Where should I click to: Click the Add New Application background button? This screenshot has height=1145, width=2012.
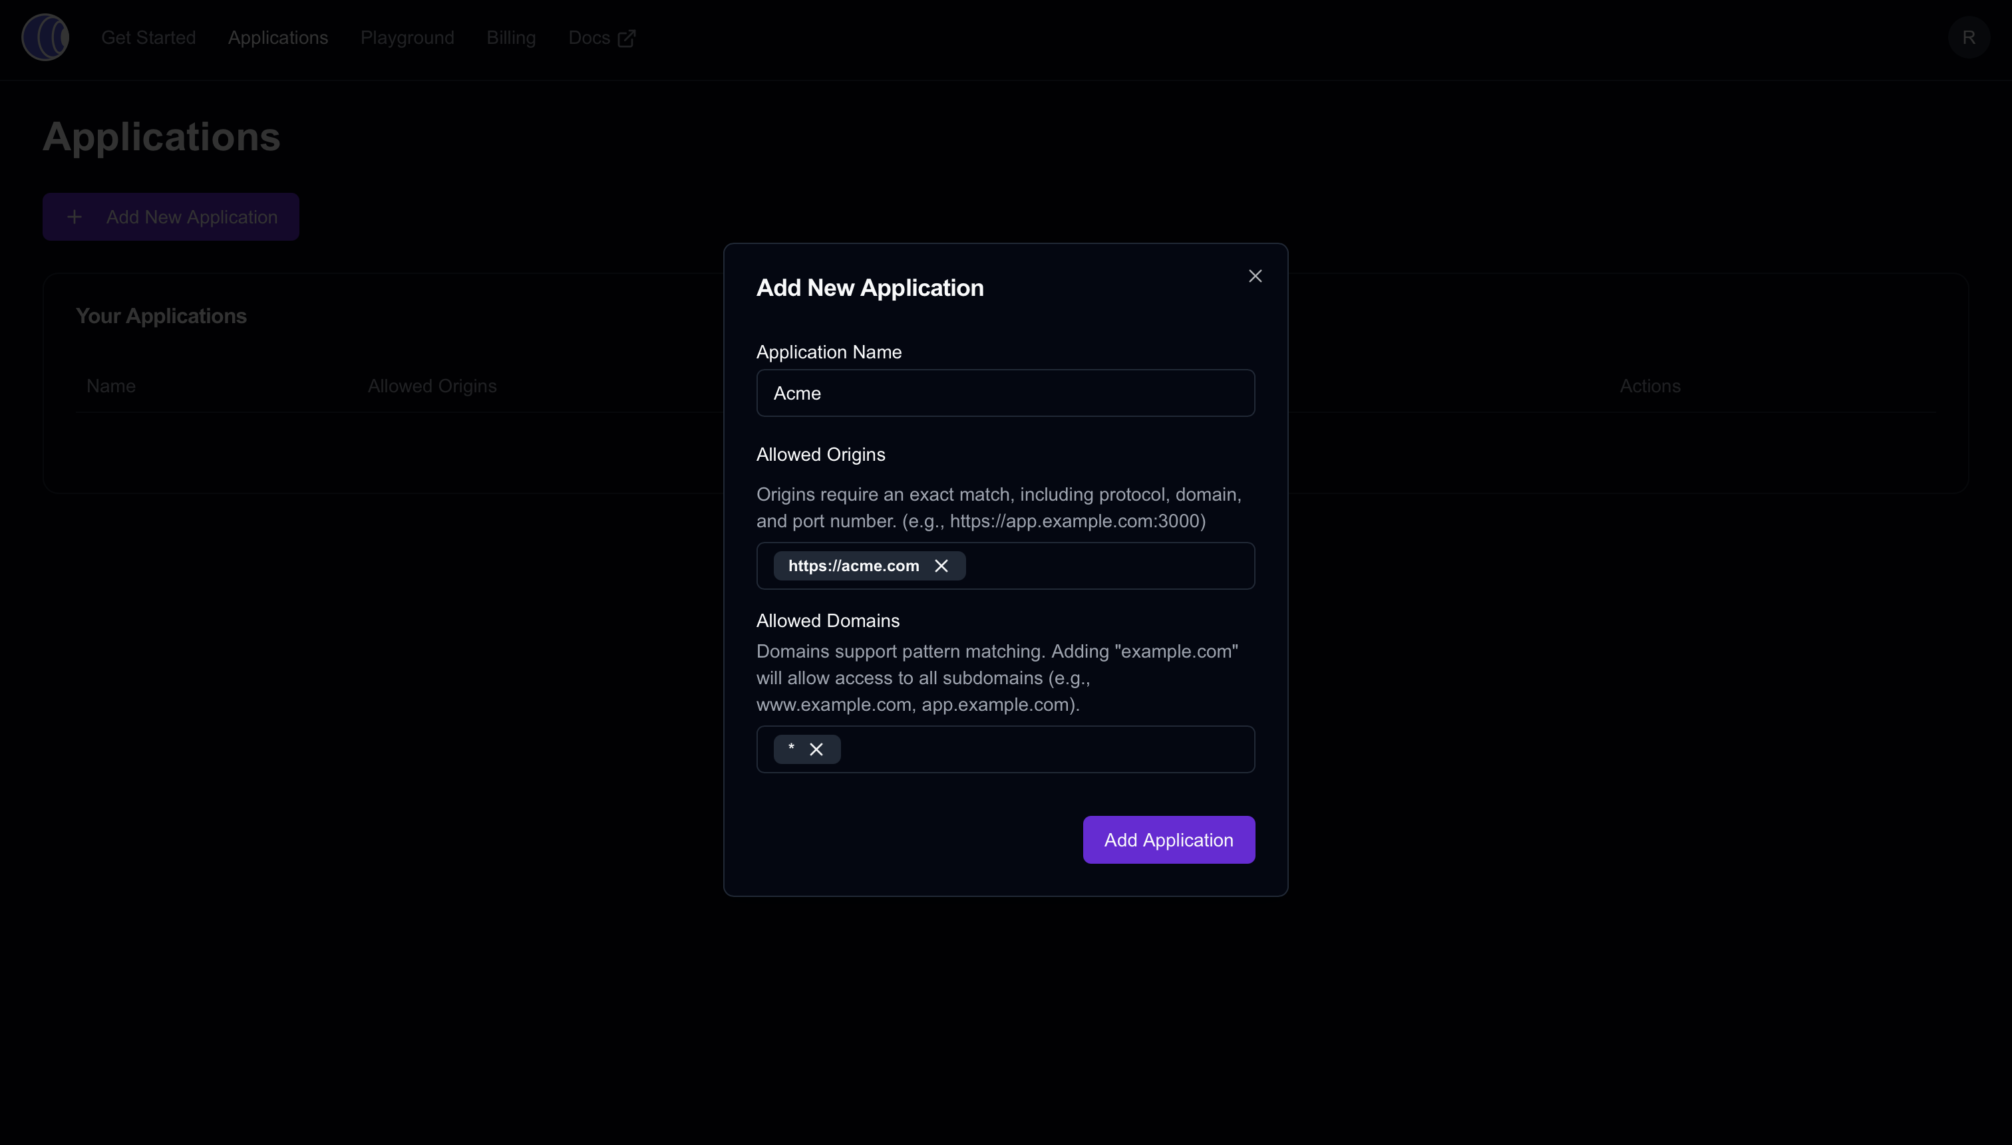tap(171, 217)
